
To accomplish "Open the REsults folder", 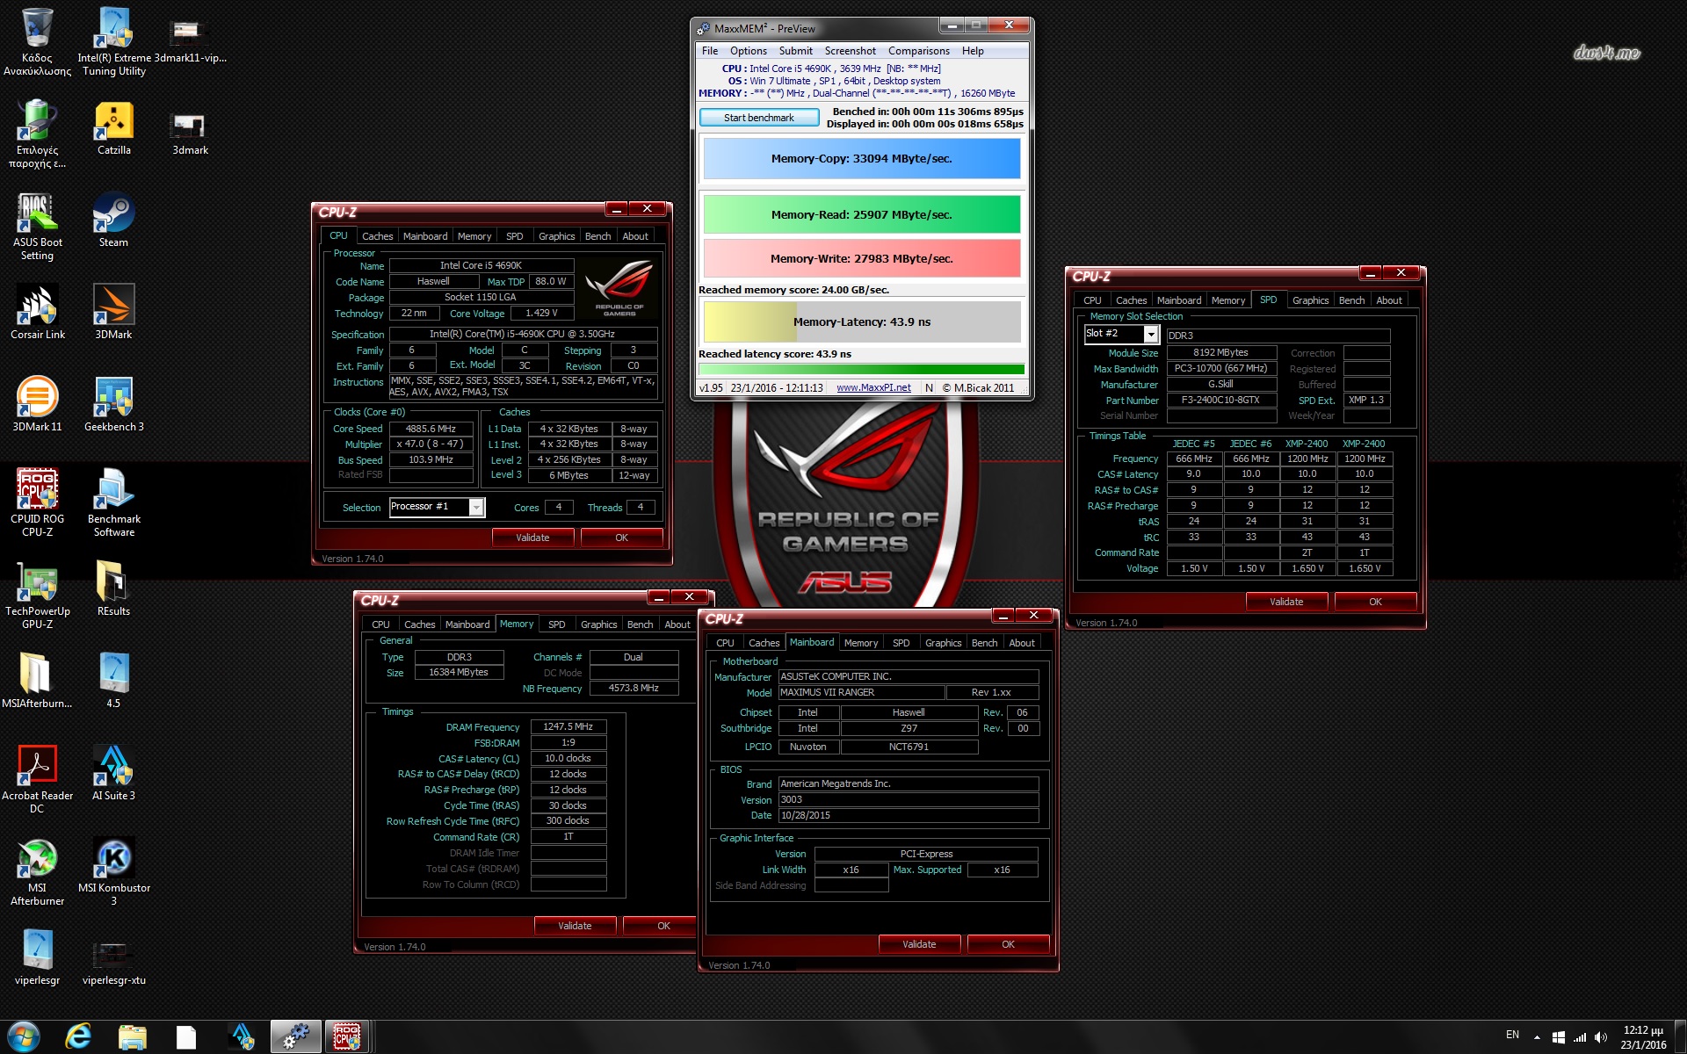I will [x=113, y=589].
